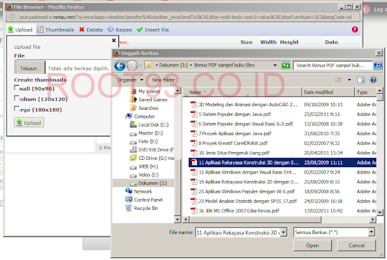
Task: Expand the address bar history dropdown arrow
Action: 275,65
